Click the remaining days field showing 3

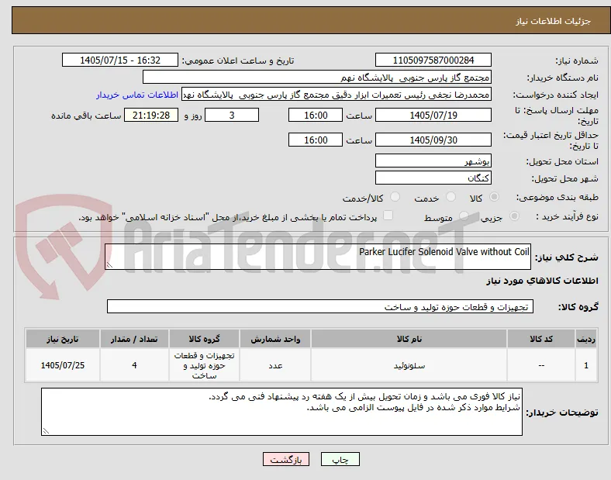232,116
